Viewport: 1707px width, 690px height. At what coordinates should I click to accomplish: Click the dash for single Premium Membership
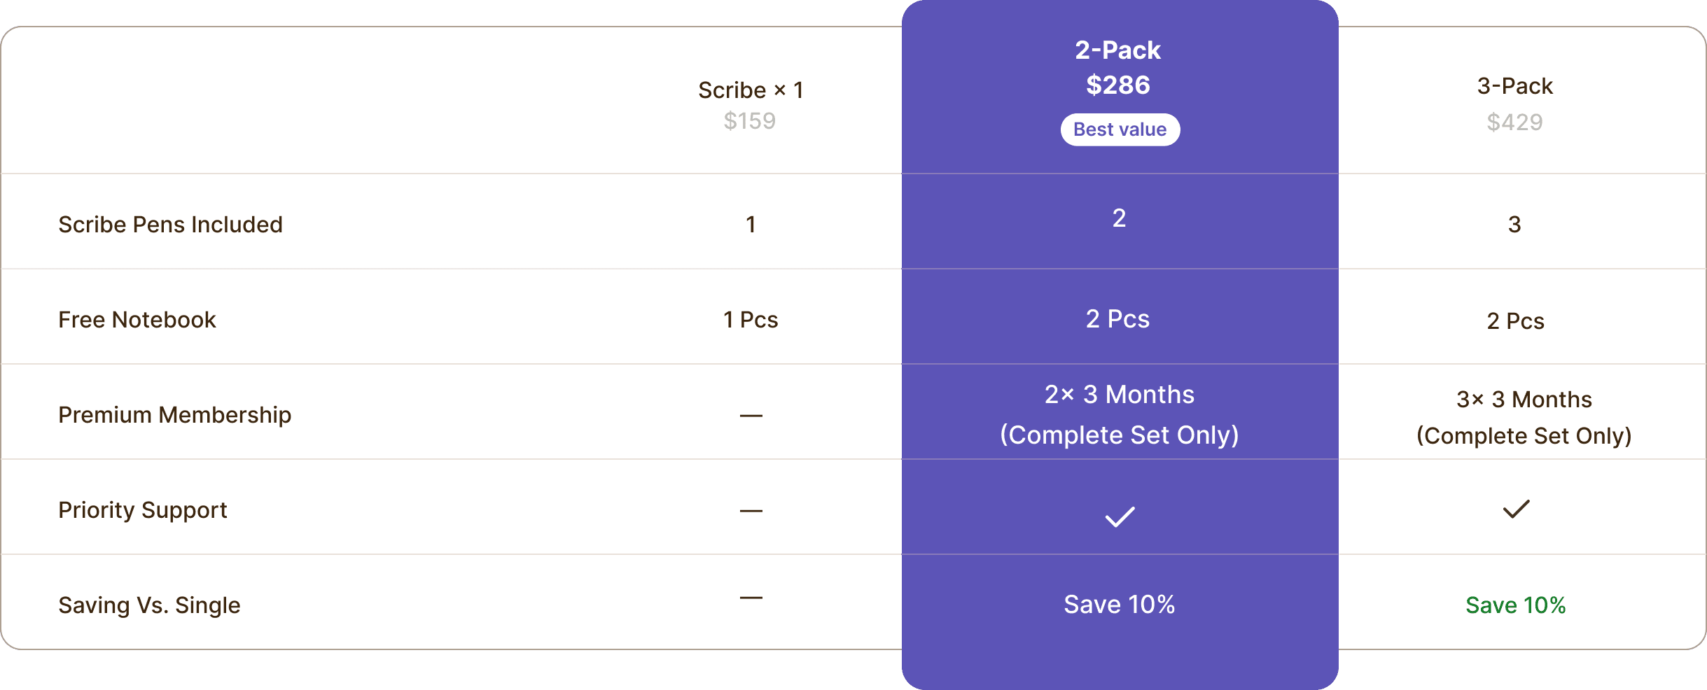tap(751, 416)
